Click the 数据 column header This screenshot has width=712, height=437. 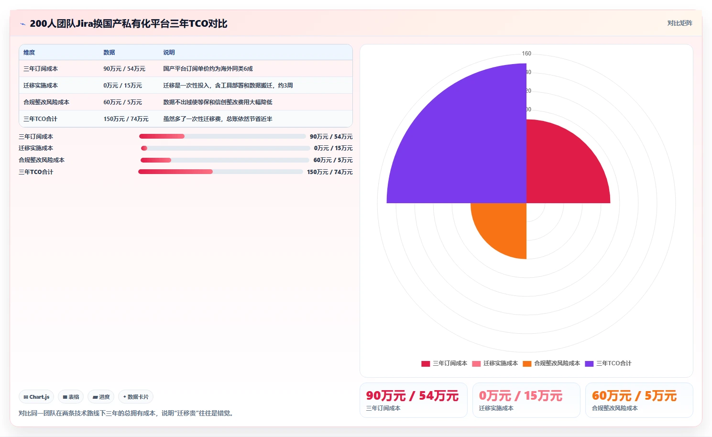tap(109, 53)
